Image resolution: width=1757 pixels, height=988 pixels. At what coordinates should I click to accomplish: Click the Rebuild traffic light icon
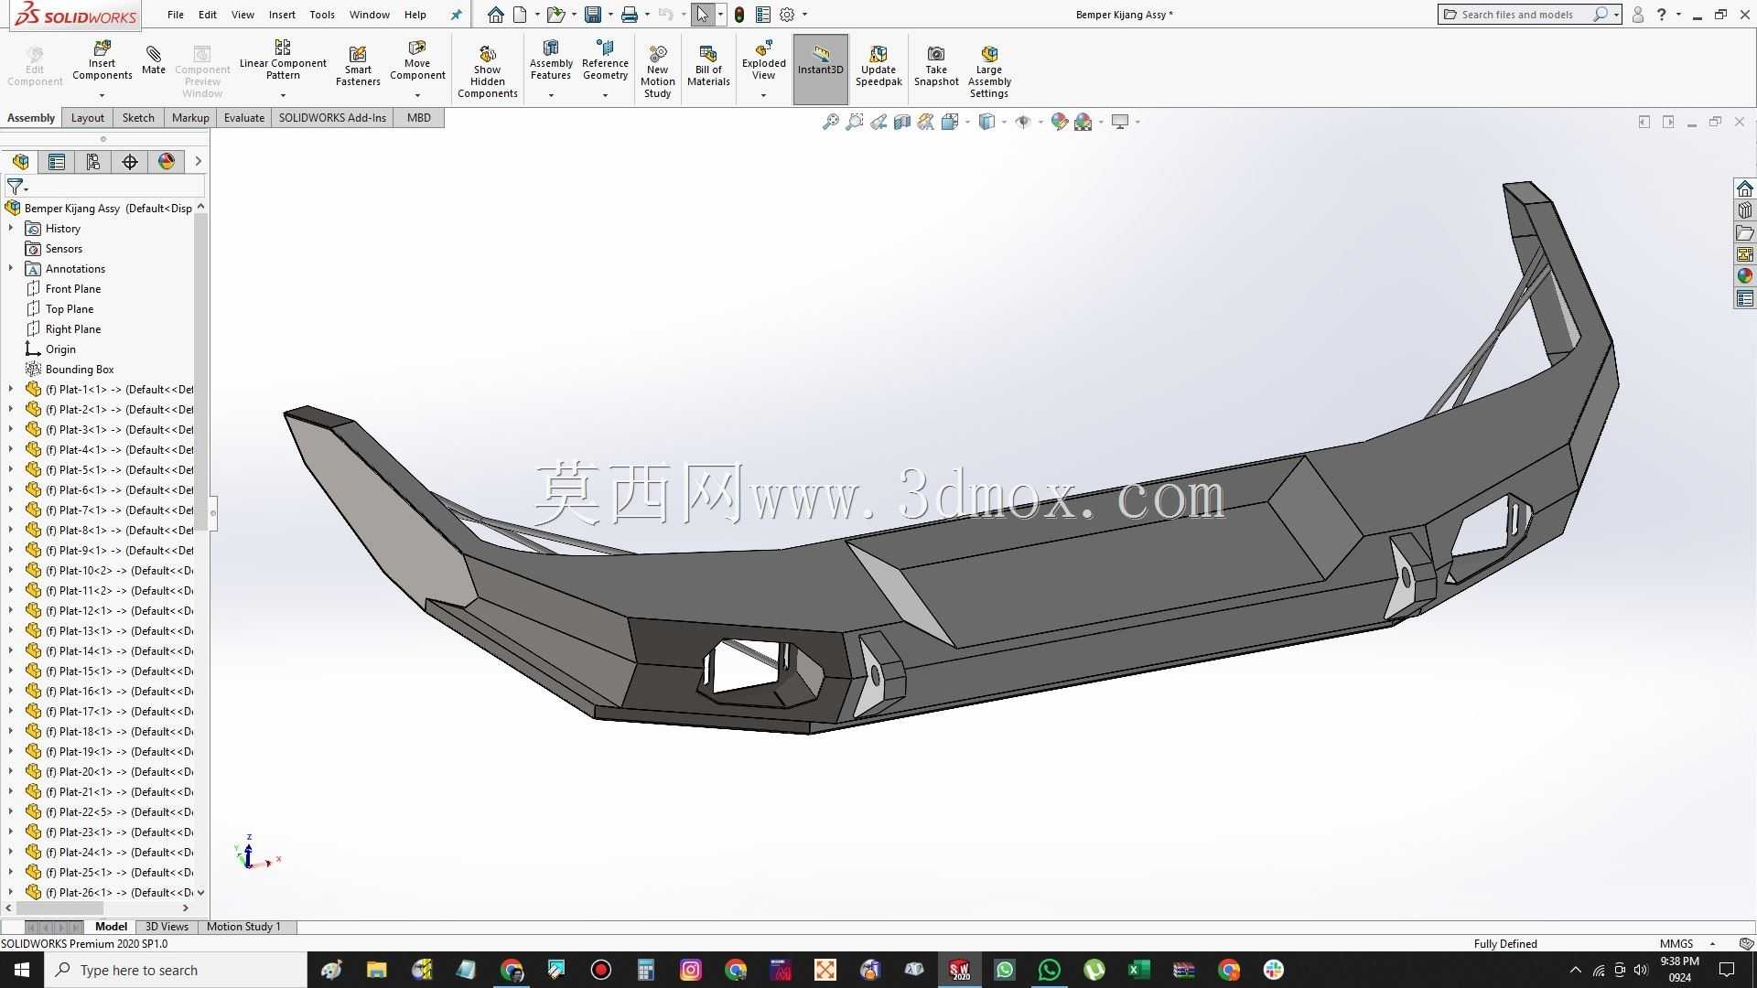pyautogui.click(x=739, y=15)
